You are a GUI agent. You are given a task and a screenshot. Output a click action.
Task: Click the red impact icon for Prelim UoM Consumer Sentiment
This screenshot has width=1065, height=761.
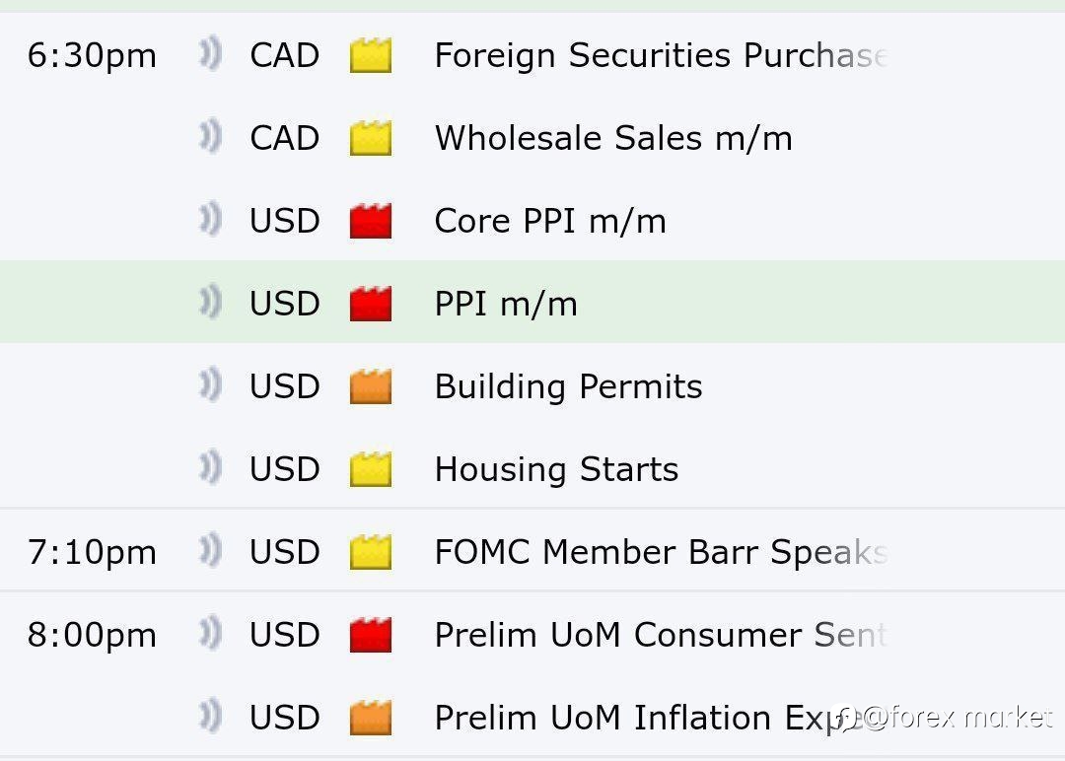(371, 634)
